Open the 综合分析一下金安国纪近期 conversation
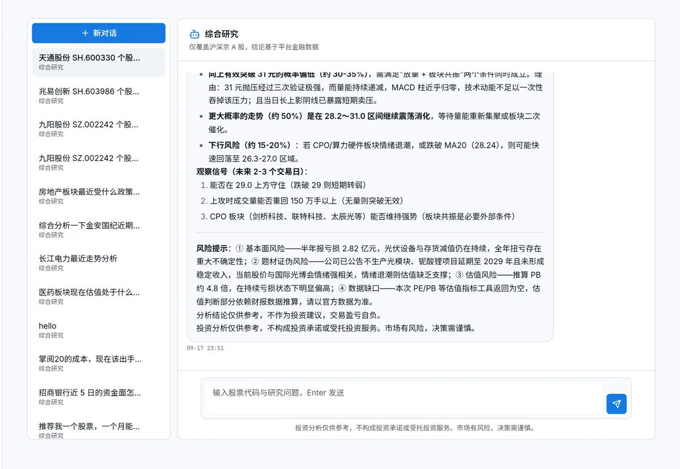This screenshot has width=680, height=469. 99,229
